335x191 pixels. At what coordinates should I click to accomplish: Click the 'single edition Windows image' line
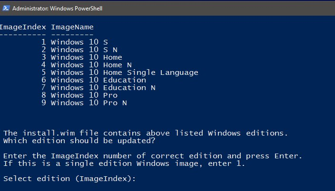tap(124, 164)
